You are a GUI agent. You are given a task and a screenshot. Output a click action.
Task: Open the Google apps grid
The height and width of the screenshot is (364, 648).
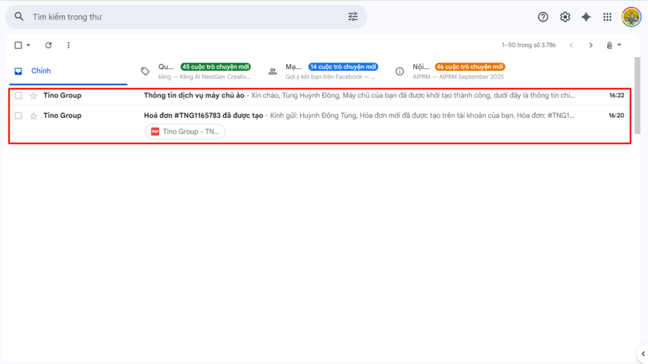pyautogui.click(x=607, y=17)
